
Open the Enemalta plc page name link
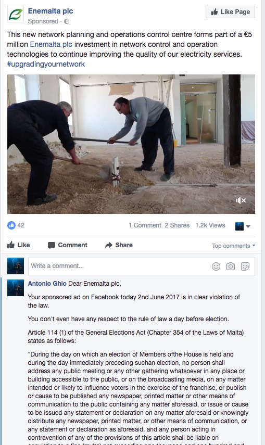(x=51, y=11)
